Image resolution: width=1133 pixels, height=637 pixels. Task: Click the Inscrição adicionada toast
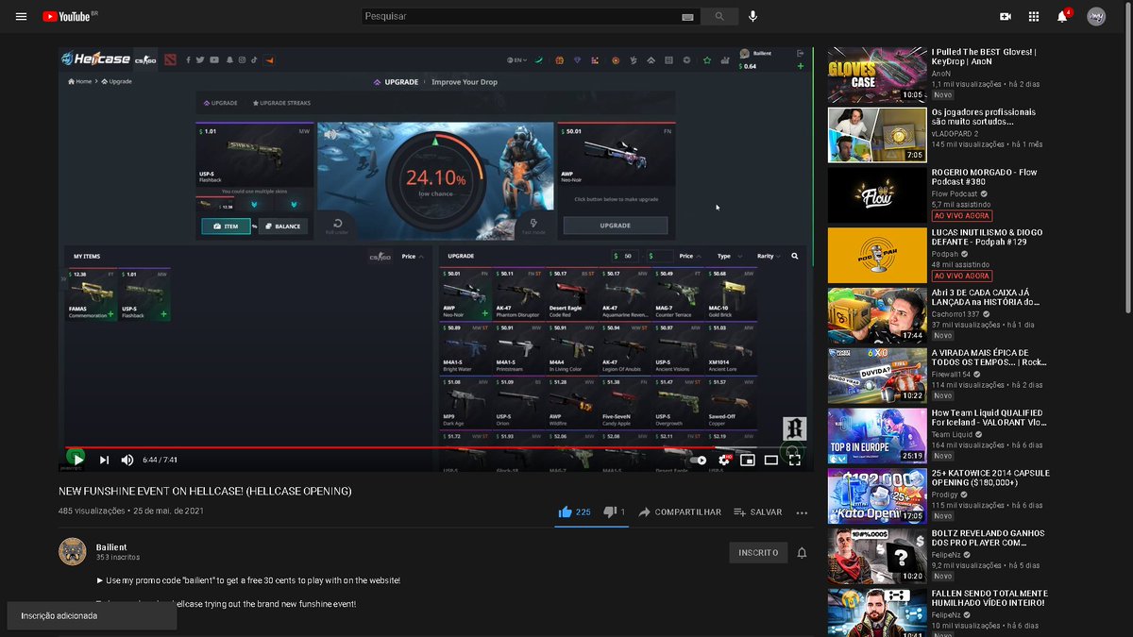(92, 615)
